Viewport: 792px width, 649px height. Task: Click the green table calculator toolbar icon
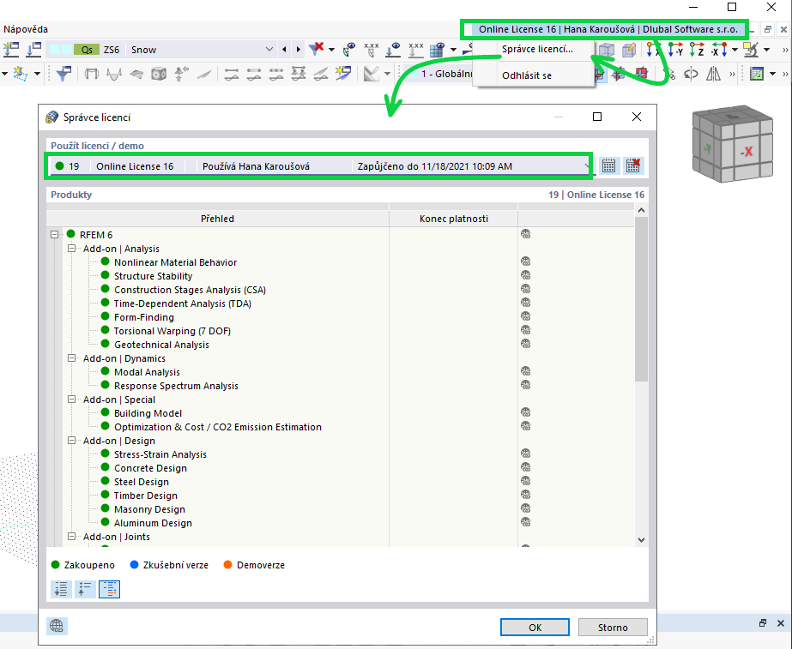(757, 75)
